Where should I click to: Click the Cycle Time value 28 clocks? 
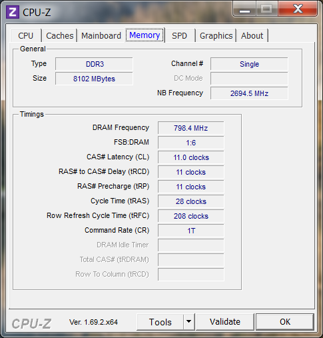click(x=191, y=201)
